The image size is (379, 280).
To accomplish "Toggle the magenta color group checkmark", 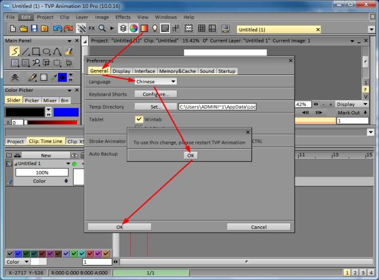I will 98,254.
